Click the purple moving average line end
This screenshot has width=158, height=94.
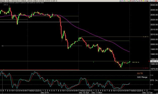[129, 52]
